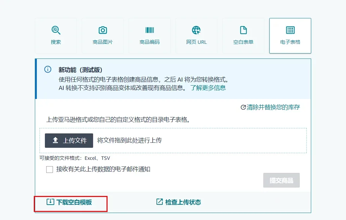Image resolution: width=346 pixels, height=220 pixels.
Task: Select the 搜索 magnifier icon tab
Action: pyautogui.click(x=56, y=30)
